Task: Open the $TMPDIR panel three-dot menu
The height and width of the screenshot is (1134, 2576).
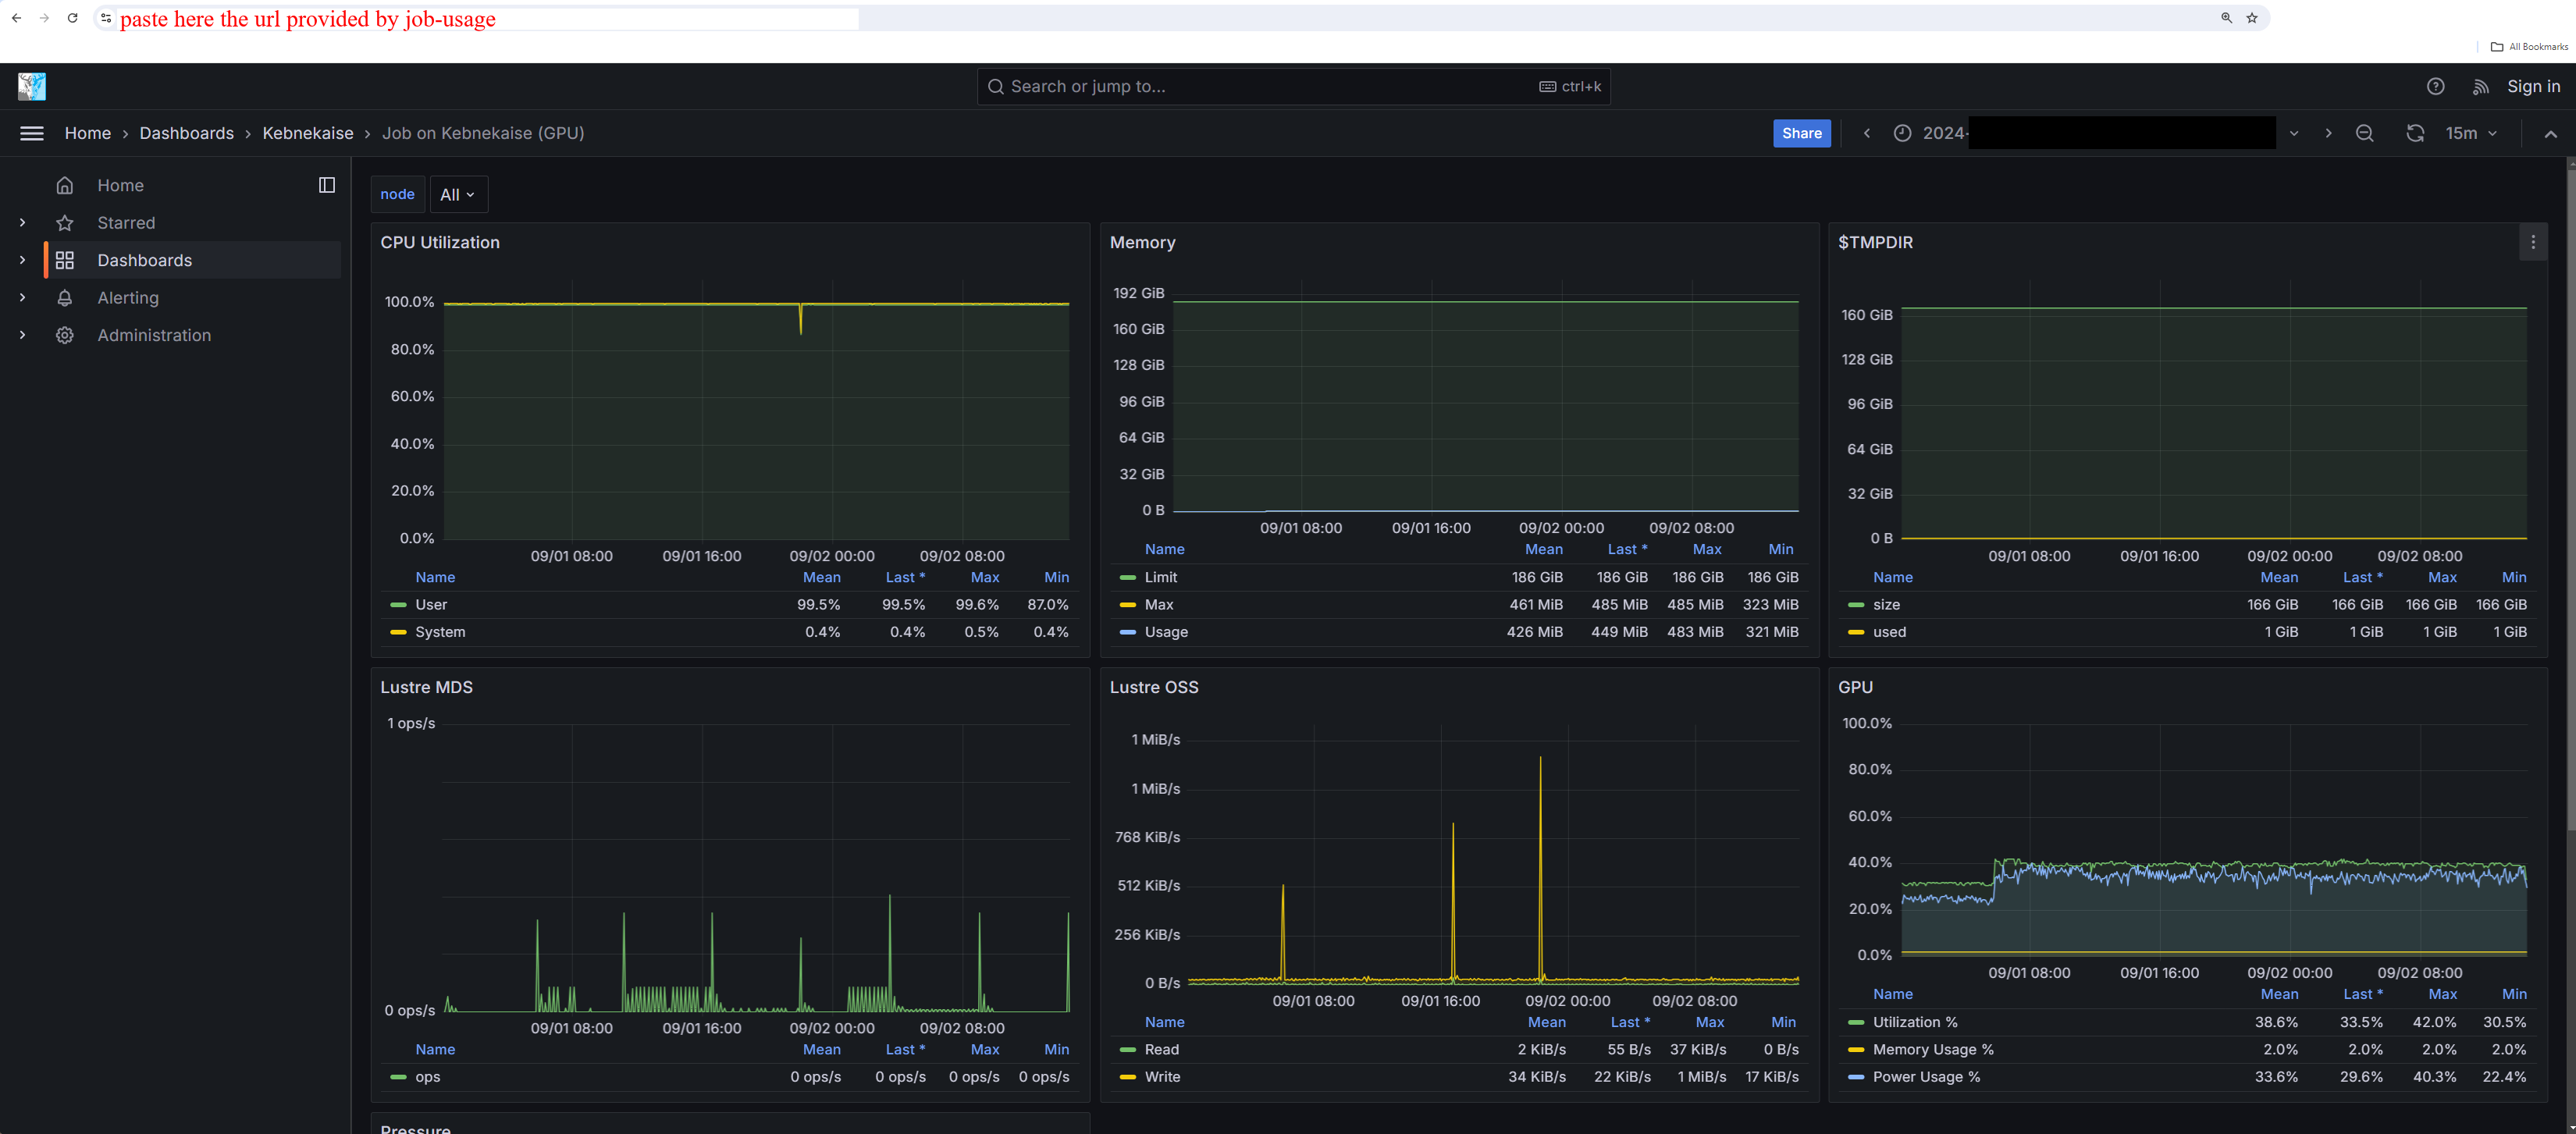Action: (x=2532, y=242)
